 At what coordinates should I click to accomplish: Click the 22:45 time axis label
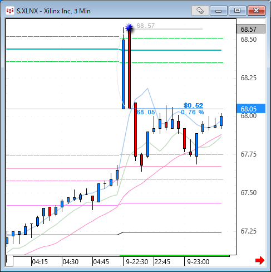[162, 262]
